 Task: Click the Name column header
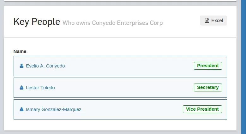tap(20, 51)
